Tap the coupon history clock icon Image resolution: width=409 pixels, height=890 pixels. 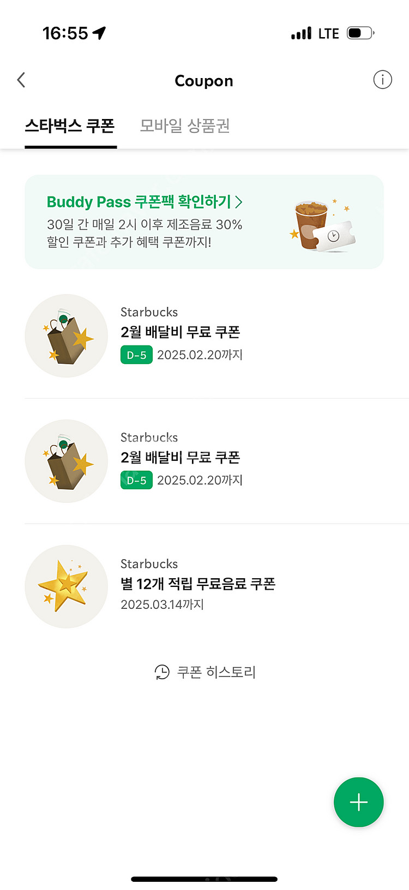[162, 672]
